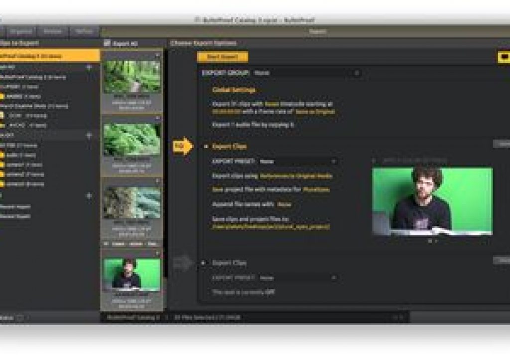Click the folder icon beside audio (1 item)
This screenshot has width=510, height=359.
coord(2,155)
